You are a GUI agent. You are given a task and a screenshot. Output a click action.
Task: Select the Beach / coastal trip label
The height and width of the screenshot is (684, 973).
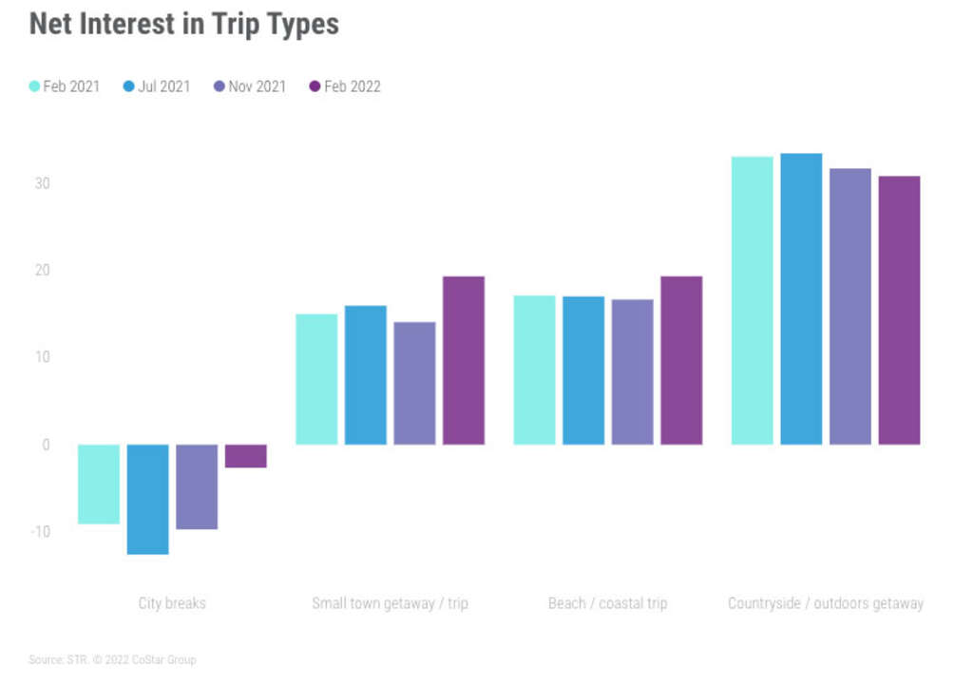[607, 603]
